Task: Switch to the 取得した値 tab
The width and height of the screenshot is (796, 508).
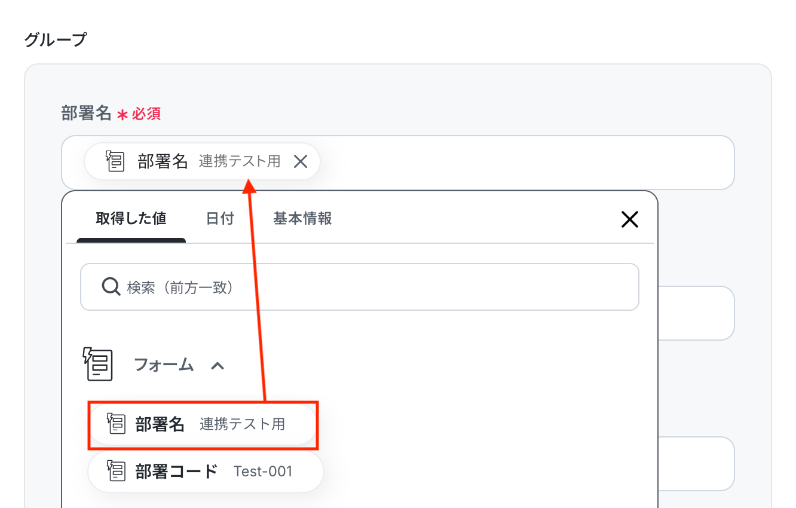Action: coord(131,219)
